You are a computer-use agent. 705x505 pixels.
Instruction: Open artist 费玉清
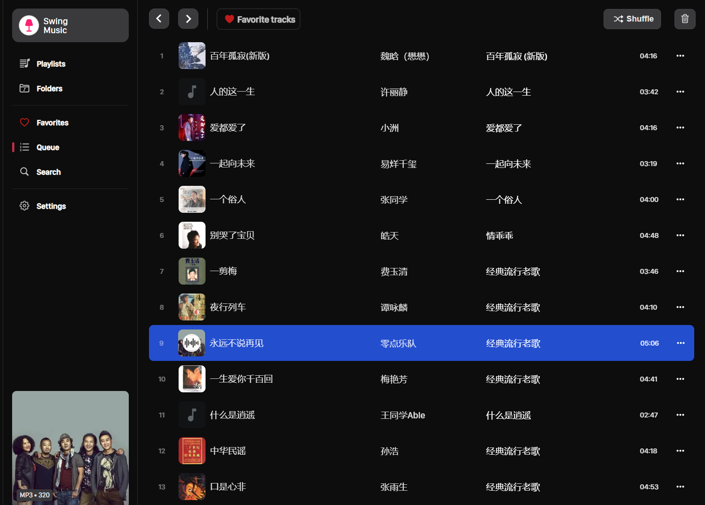tap(394, 272)
